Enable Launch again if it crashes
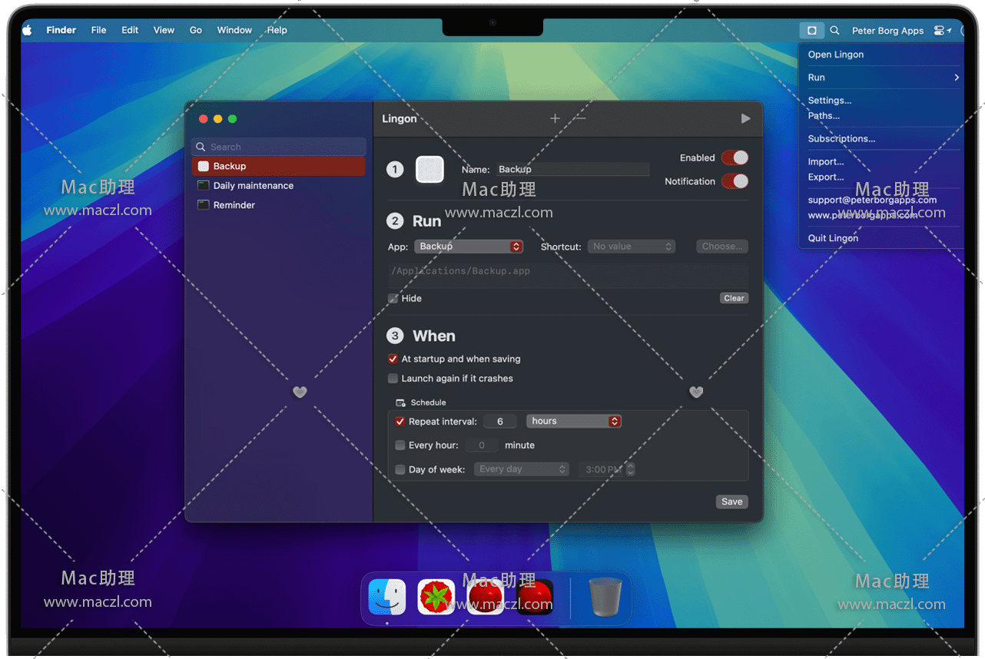Screen dimensions: 985x659 (x=393, y=379)
